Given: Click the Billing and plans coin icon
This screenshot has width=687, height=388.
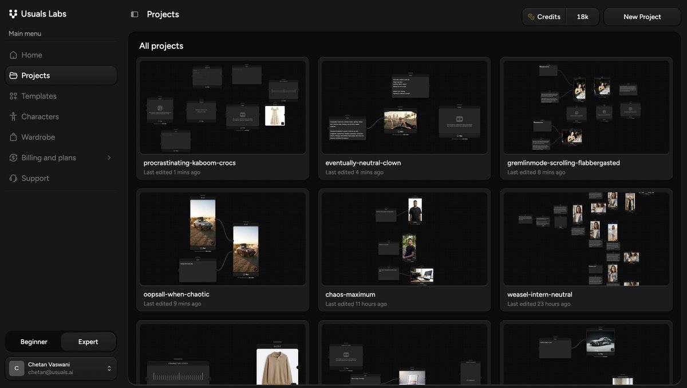Looking at the screenshot, I should tap(13, 158).
